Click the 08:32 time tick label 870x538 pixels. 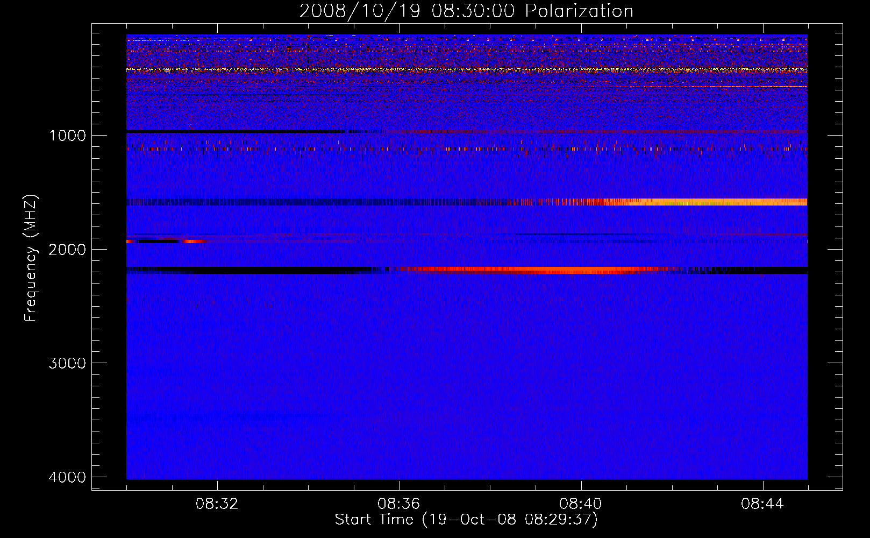click(217, 504)
